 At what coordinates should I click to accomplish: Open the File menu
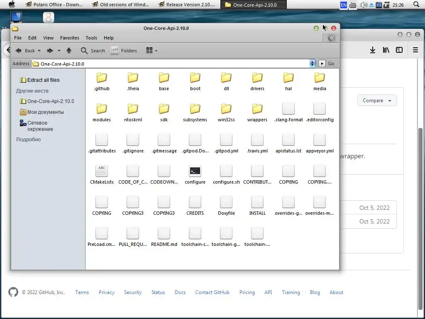coord(18,38)
